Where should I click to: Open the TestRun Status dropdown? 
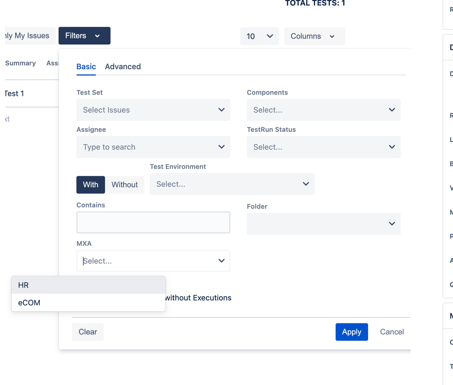click(x=324, y=147)
